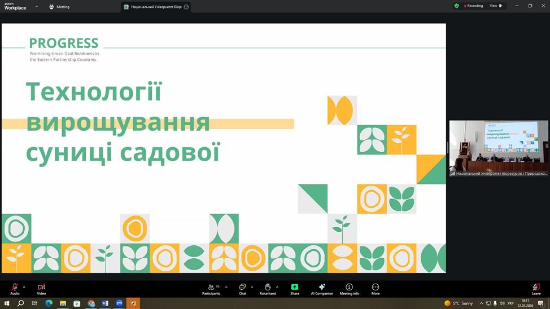Open Task View on the taskbar
This screenshot has width=550, height=309.
point(34,303)
